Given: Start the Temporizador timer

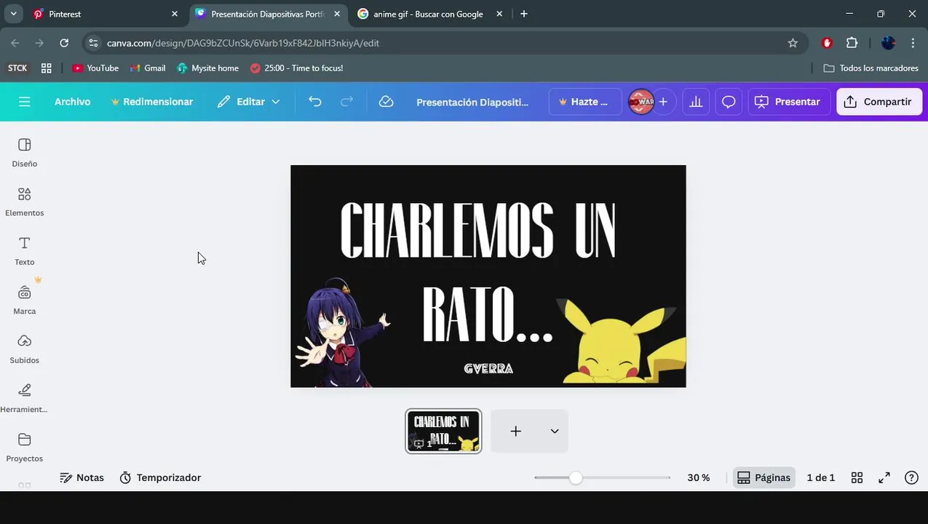Looking at the screenshot, I should coord(160,477).
